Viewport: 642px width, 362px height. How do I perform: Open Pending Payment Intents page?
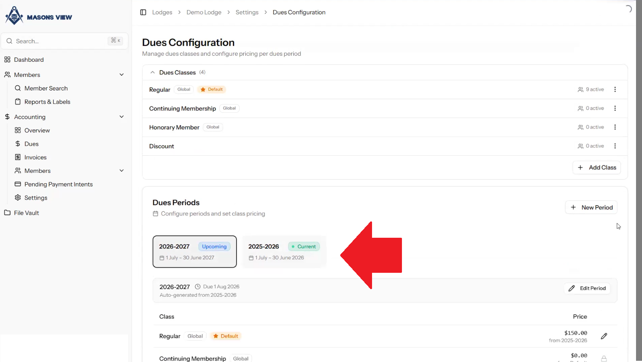pos(58,184)
